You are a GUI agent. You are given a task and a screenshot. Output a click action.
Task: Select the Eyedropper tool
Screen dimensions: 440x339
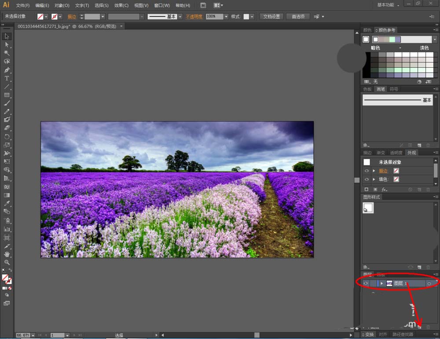point(7,203)
